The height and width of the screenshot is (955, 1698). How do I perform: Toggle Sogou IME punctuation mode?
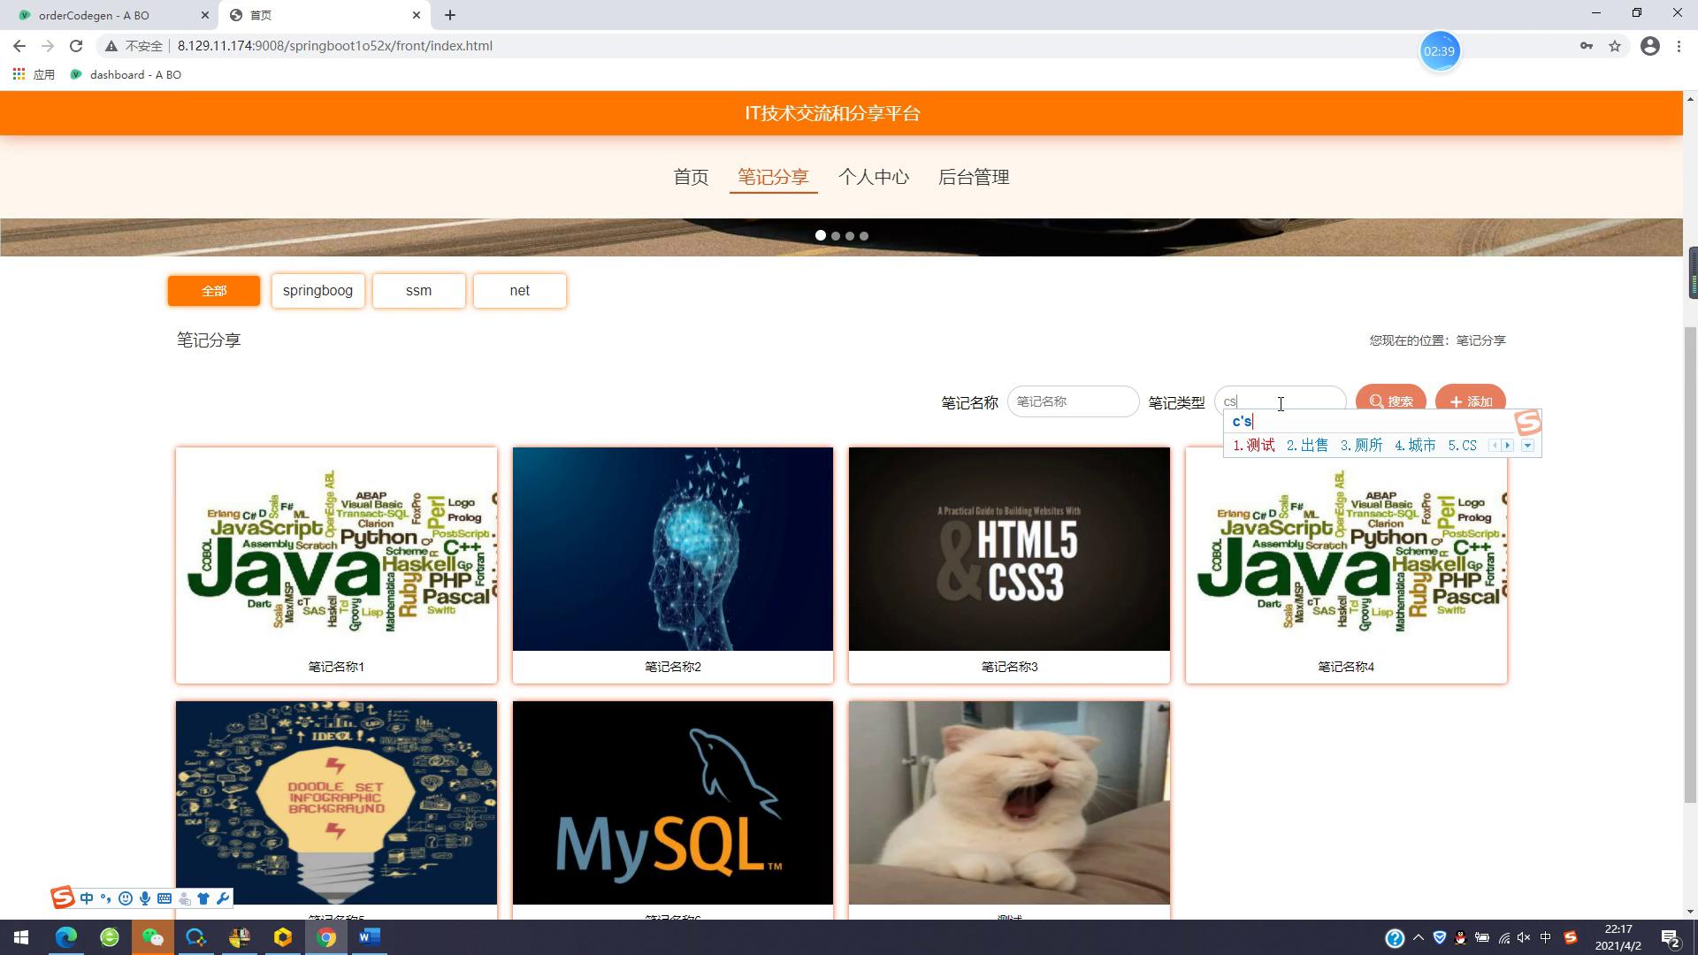[x=106, y=898]
